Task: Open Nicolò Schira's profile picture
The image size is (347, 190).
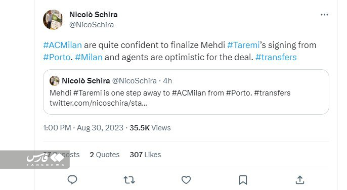Action: coord(53,20)
